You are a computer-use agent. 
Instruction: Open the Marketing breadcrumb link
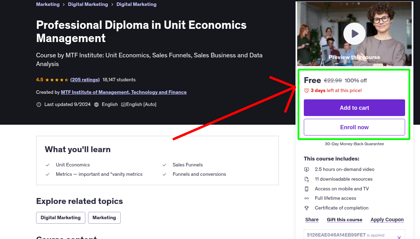pyautogui.click(x=48, y=5)
